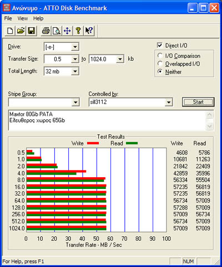Open Print Preview magnifier icon
Viewport: 222px width, 267px height.
(57, 31)
